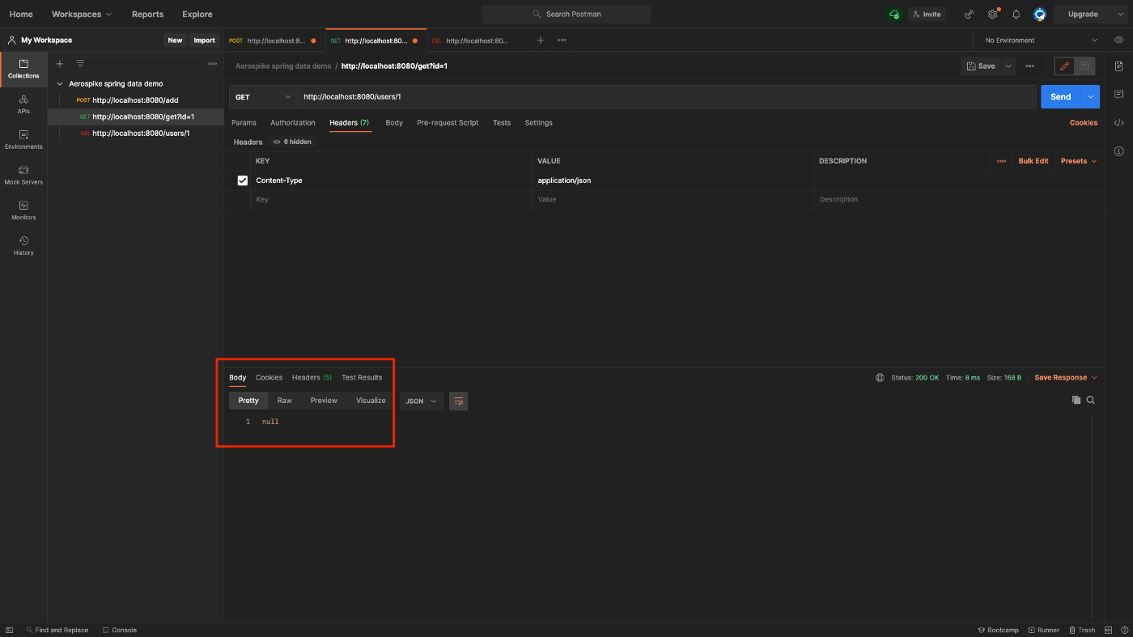Click the Import button
This screenshot has height=637, width=1133.
[204, 40]
